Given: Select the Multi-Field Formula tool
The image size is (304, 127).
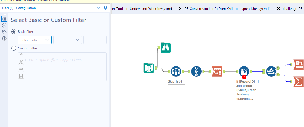Looking at the screenshot, I should point(244,72).
